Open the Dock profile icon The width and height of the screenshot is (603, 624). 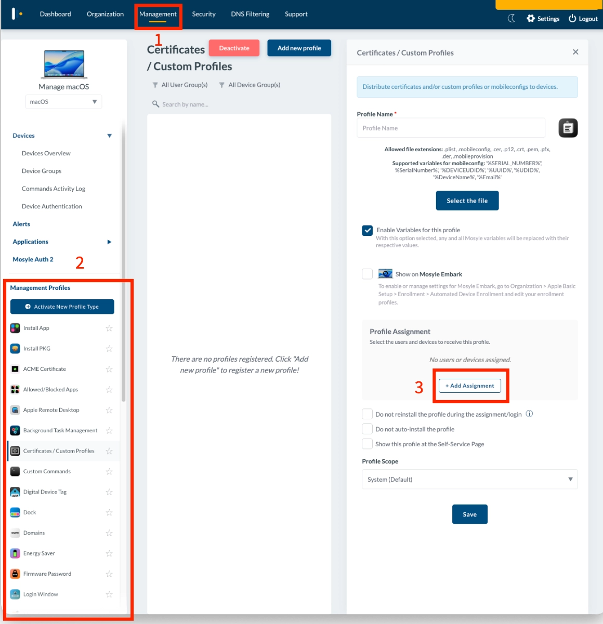15,512
